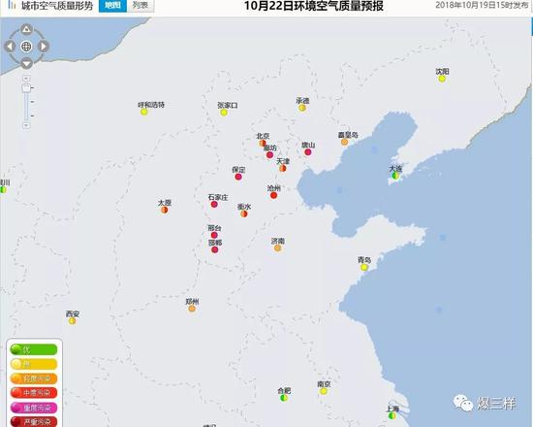This screenshot has width=533, height=427.
Task: Pan the map up with the top arrow
Action: pos(26,29)
